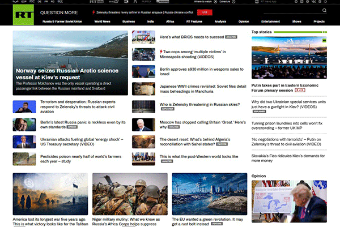340x227 pixels.
Task: Open America lost its longest war article
Action: coord(50,221)
